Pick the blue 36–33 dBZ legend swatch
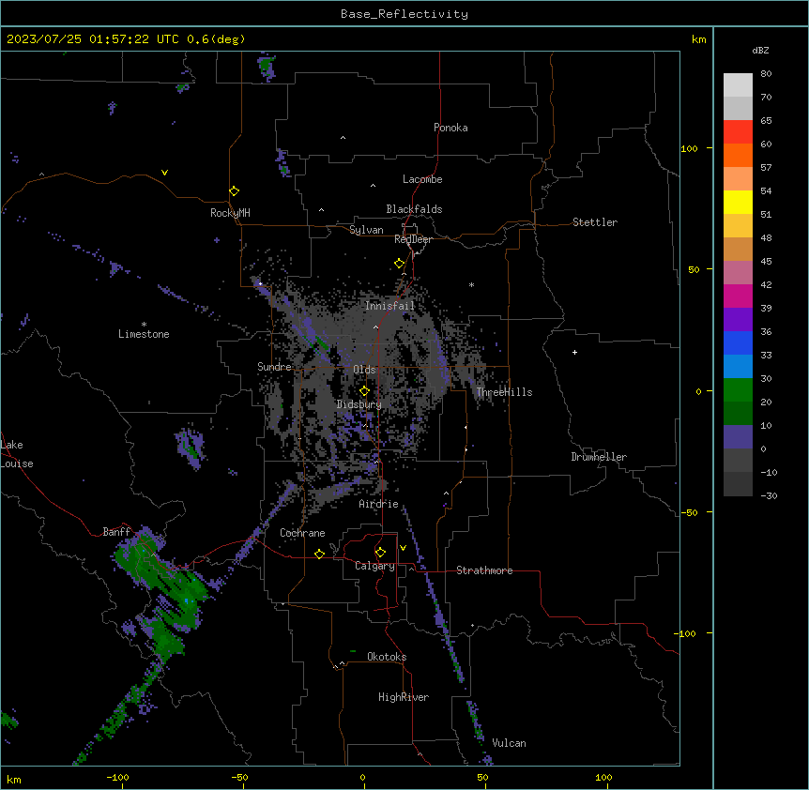 coord(738,342)
